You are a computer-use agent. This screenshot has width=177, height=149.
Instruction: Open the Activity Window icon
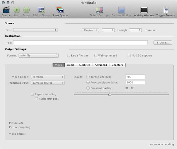tap(144, 10)
